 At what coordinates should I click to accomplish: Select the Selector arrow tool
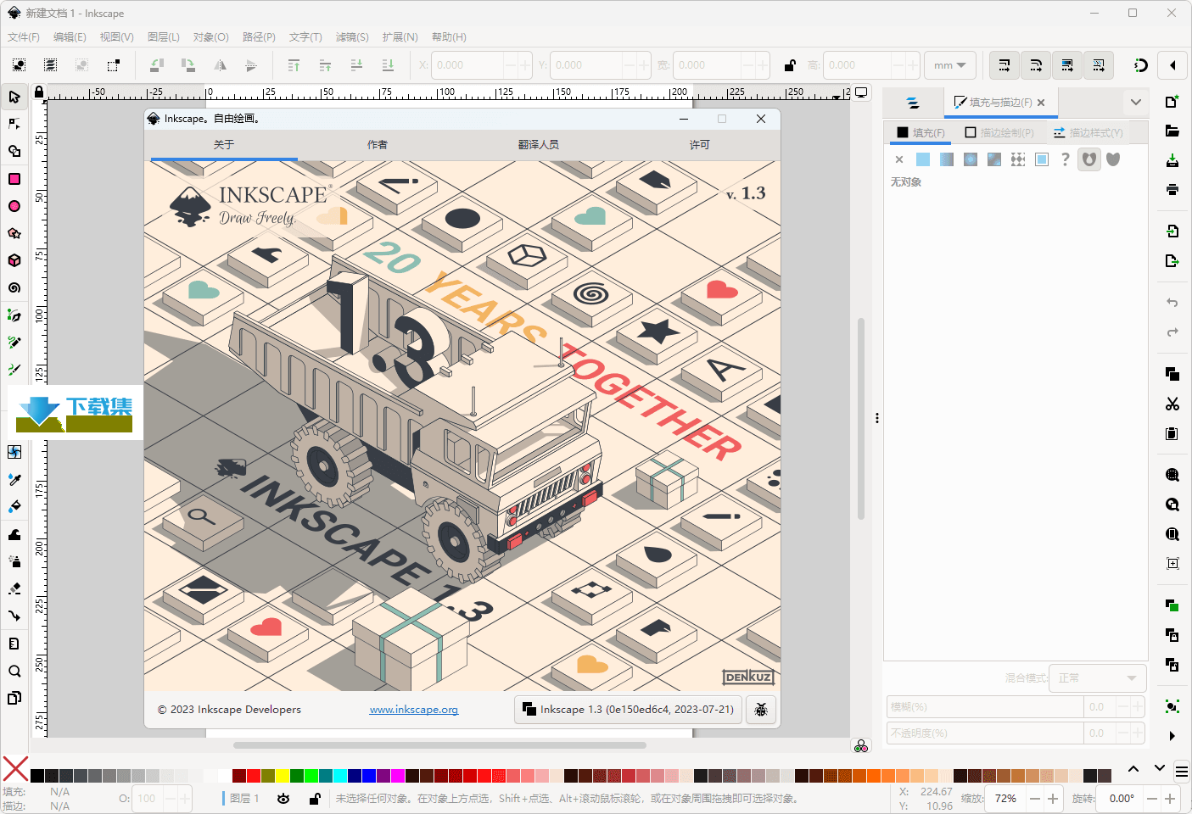pyautogui.click(x=14, y=97)
